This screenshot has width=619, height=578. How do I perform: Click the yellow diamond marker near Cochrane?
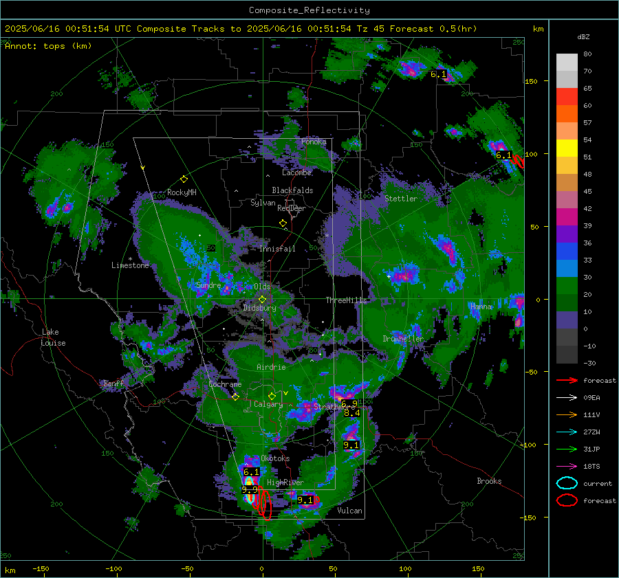(x=235, y=397)
